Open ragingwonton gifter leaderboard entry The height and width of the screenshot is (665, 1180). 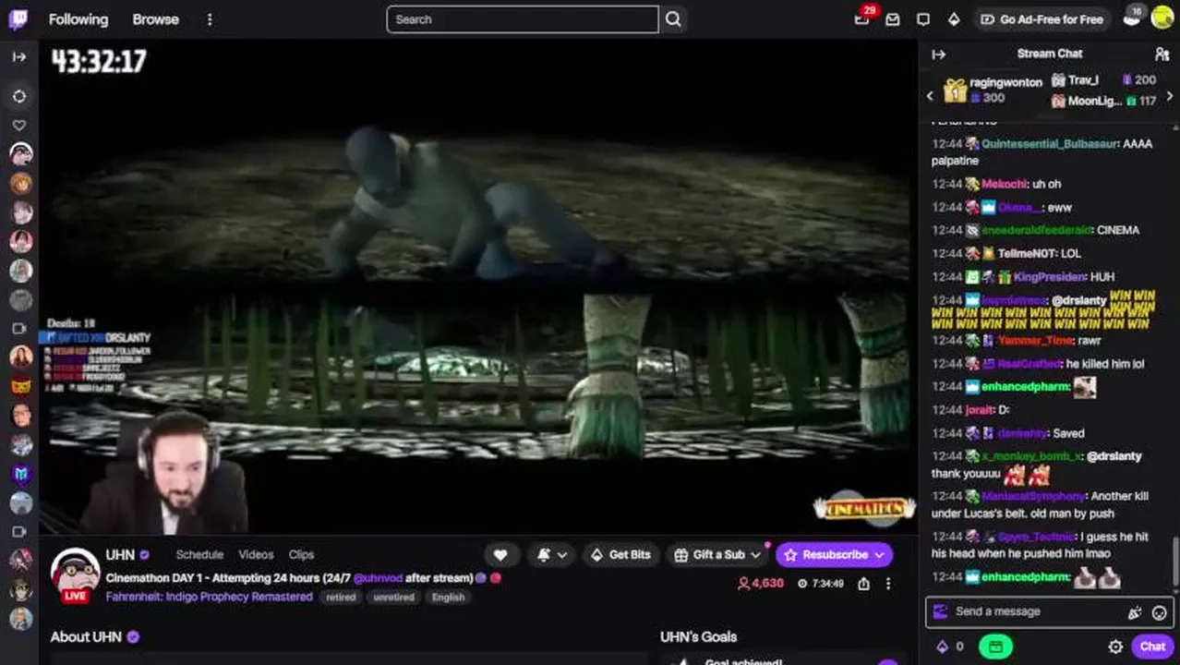(x=993, y=90)
